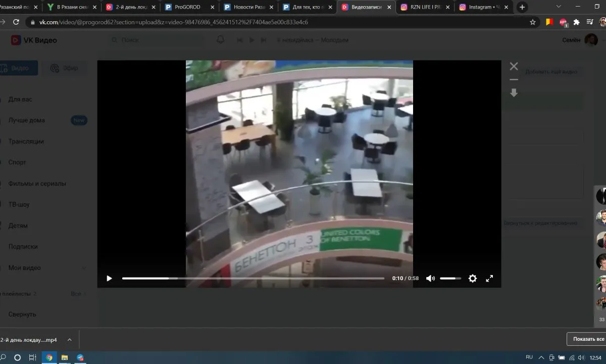Adjust the video volume slider

(450, 278)
